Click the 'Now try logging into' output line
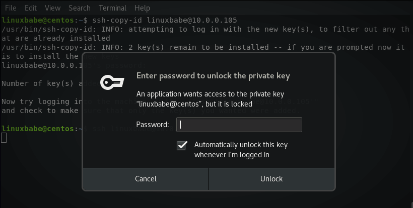This screenshot has width=413, height=208. (x=40, y=101)
